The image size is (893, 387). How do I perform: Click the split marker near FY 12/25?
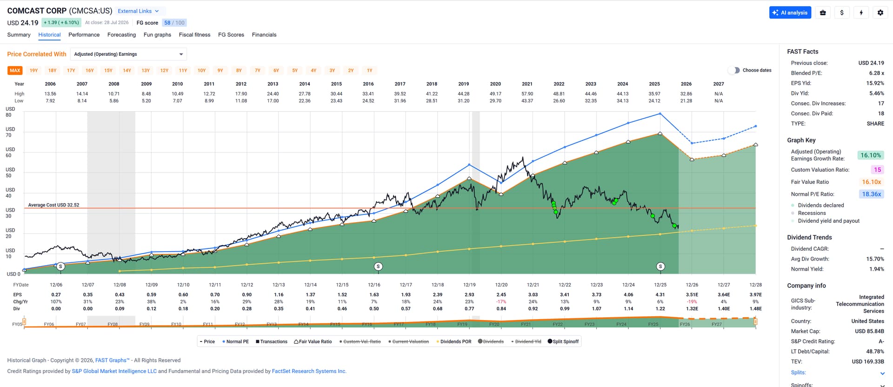click(660, 267)
